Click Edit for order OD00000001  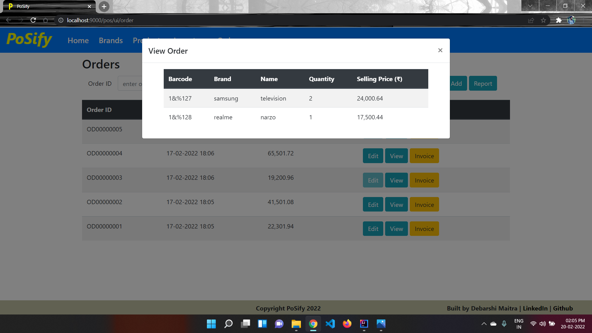(x=373, y=229)
